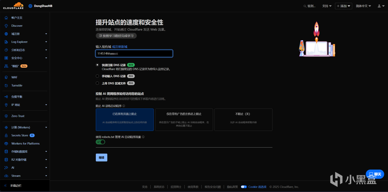This screenshot has width=388, height=192.
Task: Click the 或注册新域 link
Action: click(x=120, y=47)
